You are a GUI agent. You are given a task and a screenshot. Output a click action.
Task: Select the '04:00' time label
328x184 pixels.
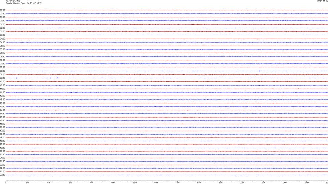tap(2, 39)
